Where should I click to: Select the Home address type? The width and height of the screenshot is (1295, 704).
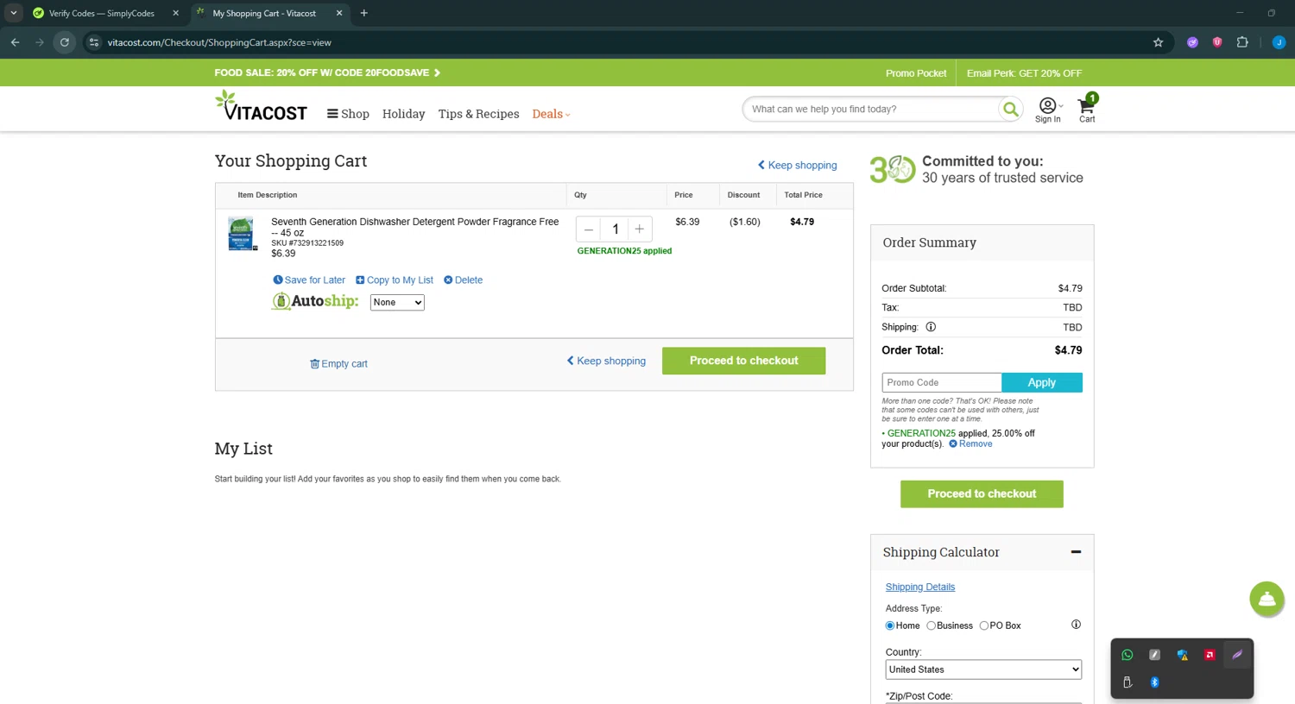tap(890, 625)
